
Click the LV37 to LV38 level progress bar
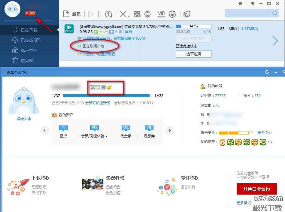pyautogui.click(x=107, y=95)
